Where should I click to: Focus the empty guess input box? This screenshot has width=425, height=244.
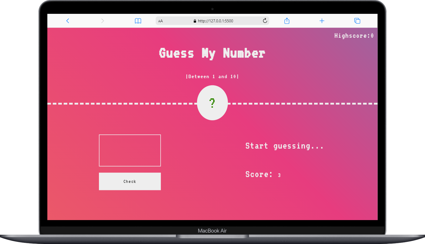pos(130,150)
